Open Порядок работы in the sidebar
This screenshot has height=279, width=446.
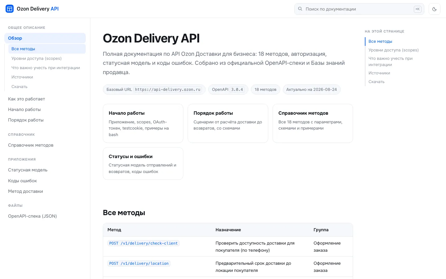26,120
